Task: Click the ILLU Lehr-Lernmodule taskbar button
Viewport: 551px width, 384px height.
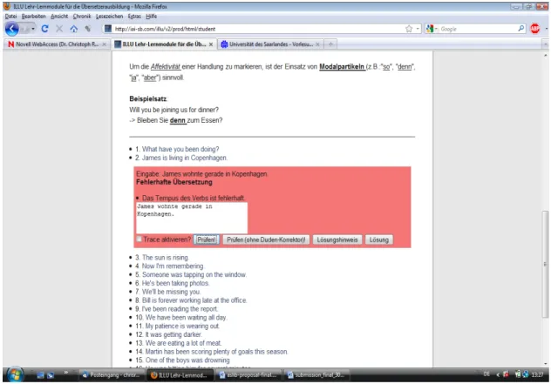Action: [x=180, y=375]
